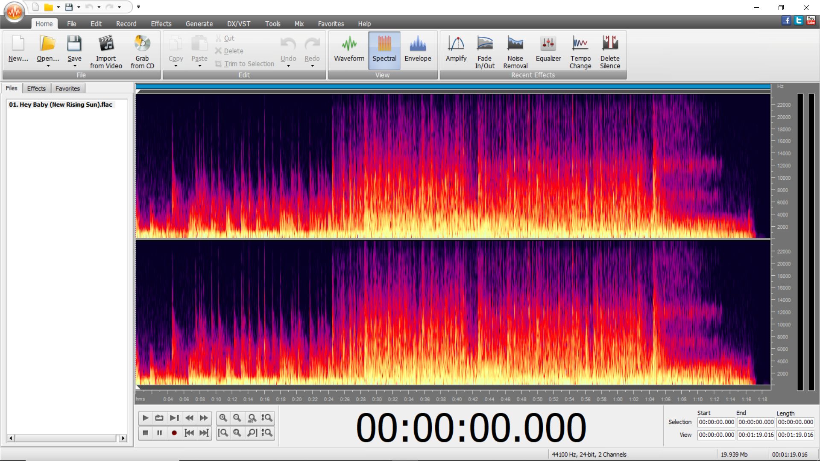Viewport: 820px width, 461px height.
Task: Open the Customize Quick Access Toolbar dropdown
Action: 138,7
